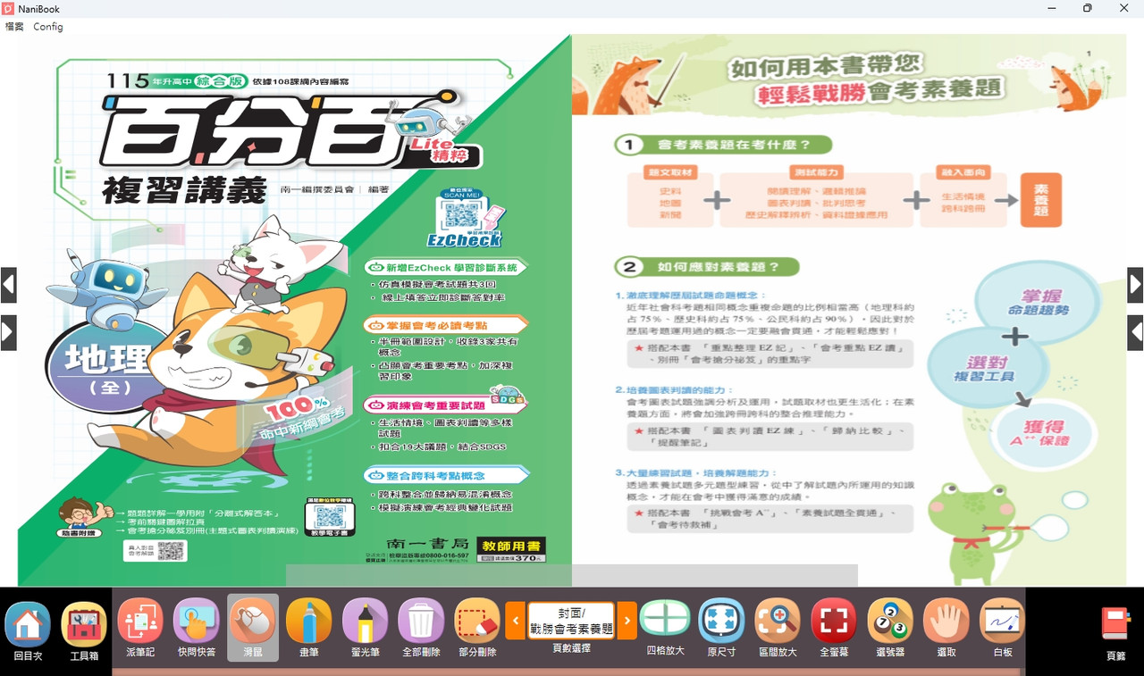
Task: Open the Config menu
Action: pyautogui.click(x=48, y=27)
